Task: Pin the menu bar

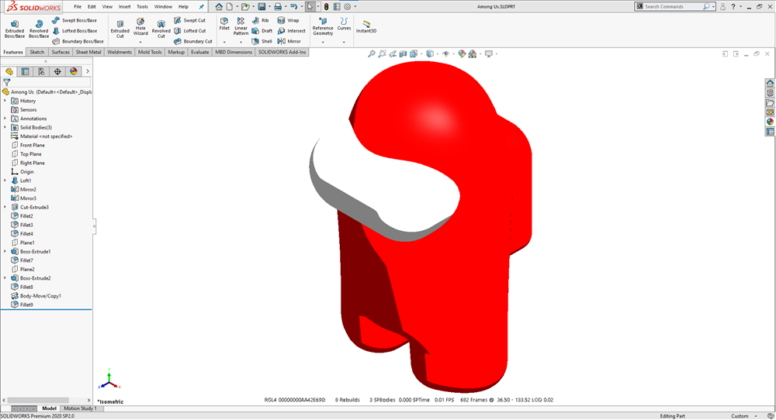Action: click(202, 7)
